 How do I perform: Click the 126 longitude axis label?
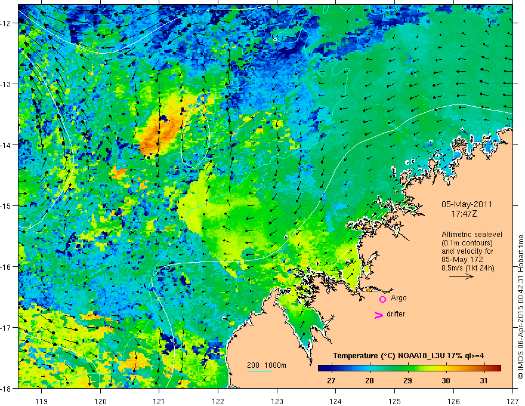coord(453,401)
